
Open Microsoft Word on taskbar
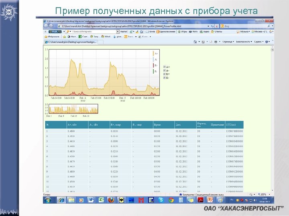pos(91,200)
